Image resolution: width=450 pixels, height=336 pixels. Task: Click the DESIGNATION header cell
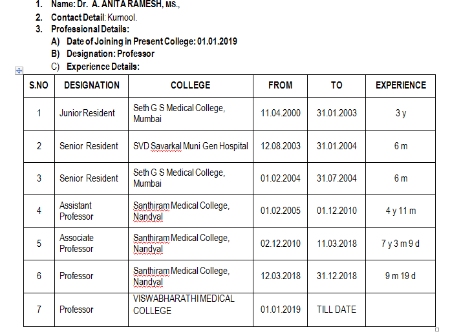click(x=92, y=85)
